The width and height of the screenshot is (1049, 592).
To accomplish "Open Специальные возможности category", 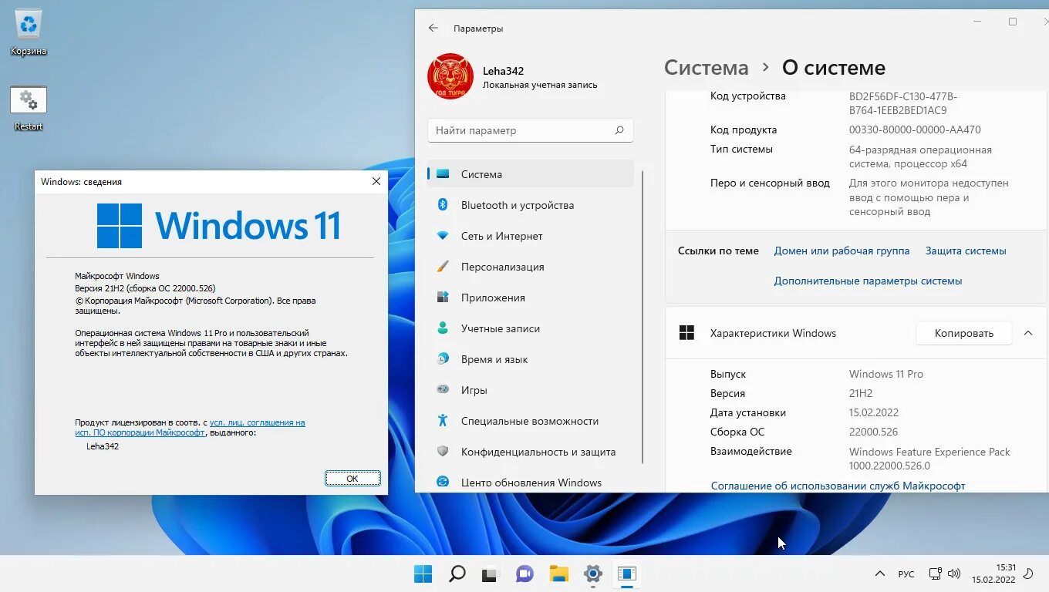I will pos(531,421).
